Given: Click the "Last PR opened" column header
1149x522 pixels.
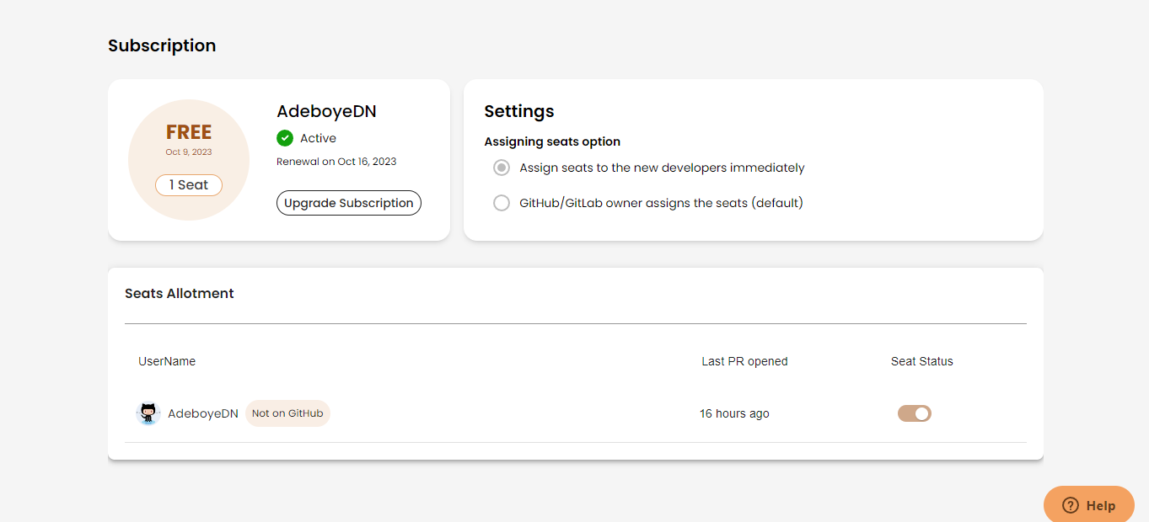Looking at the screenshot, I should tap(744, 361).
